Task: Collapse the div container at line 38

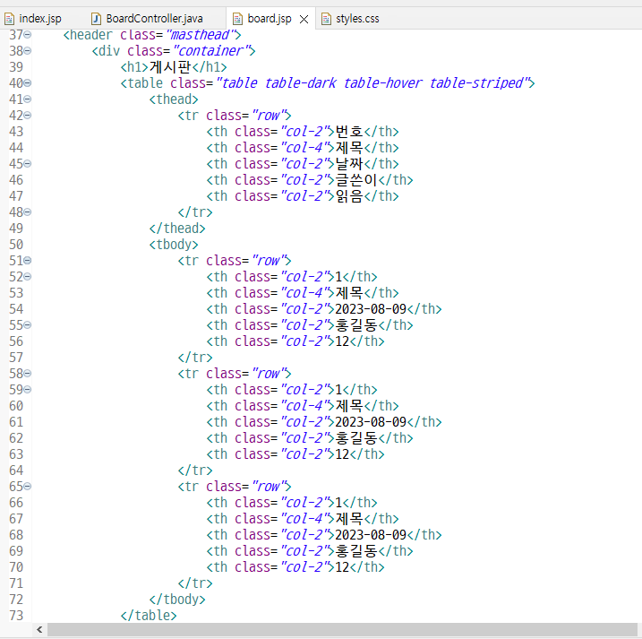Action: coord(28,51)
